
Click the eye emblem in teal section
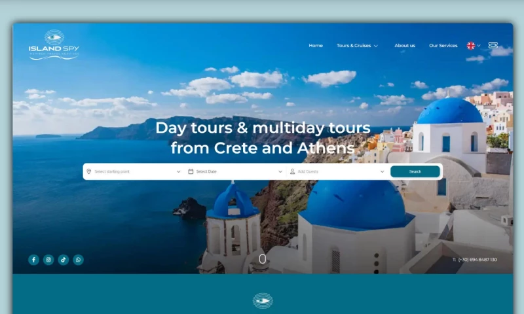click(x=263, y=301)
